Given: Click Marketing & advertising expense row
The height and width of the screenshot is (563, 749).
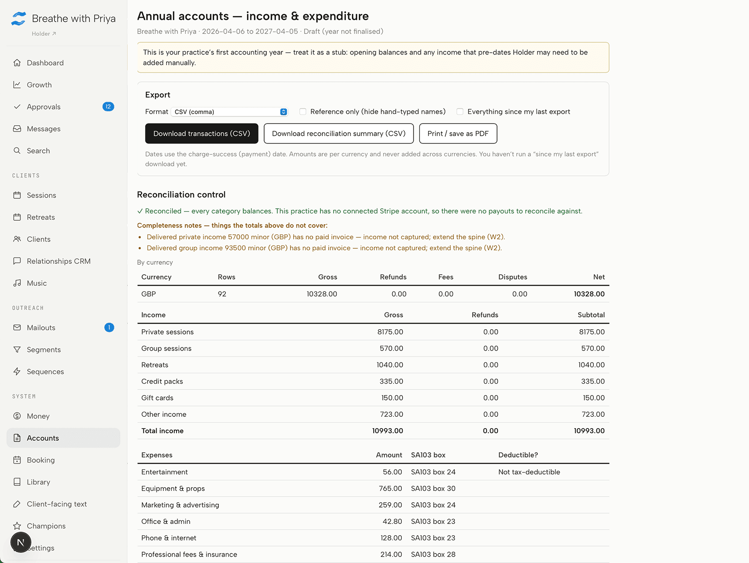Looking at the screenshot, I should pos(373,505).
